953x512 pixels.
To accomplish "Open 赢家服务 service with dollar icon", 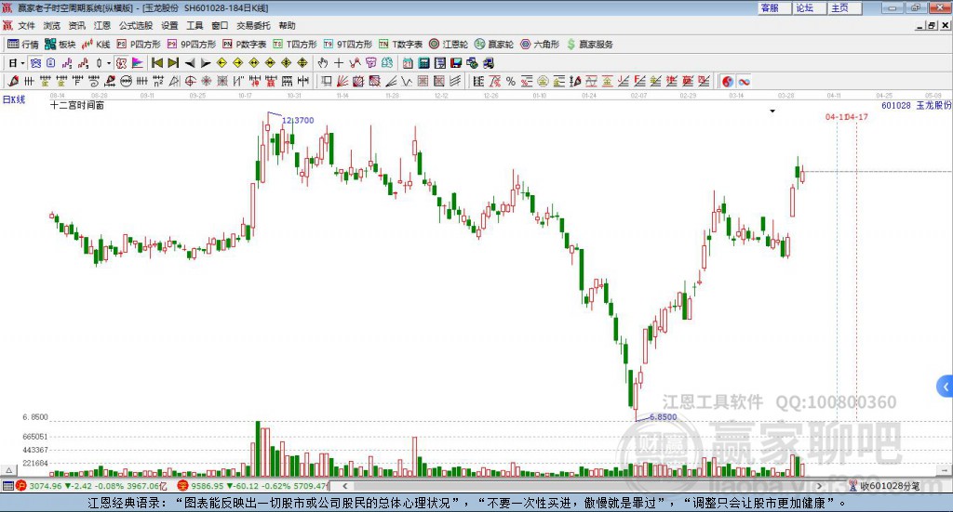I will coord(590,45).
